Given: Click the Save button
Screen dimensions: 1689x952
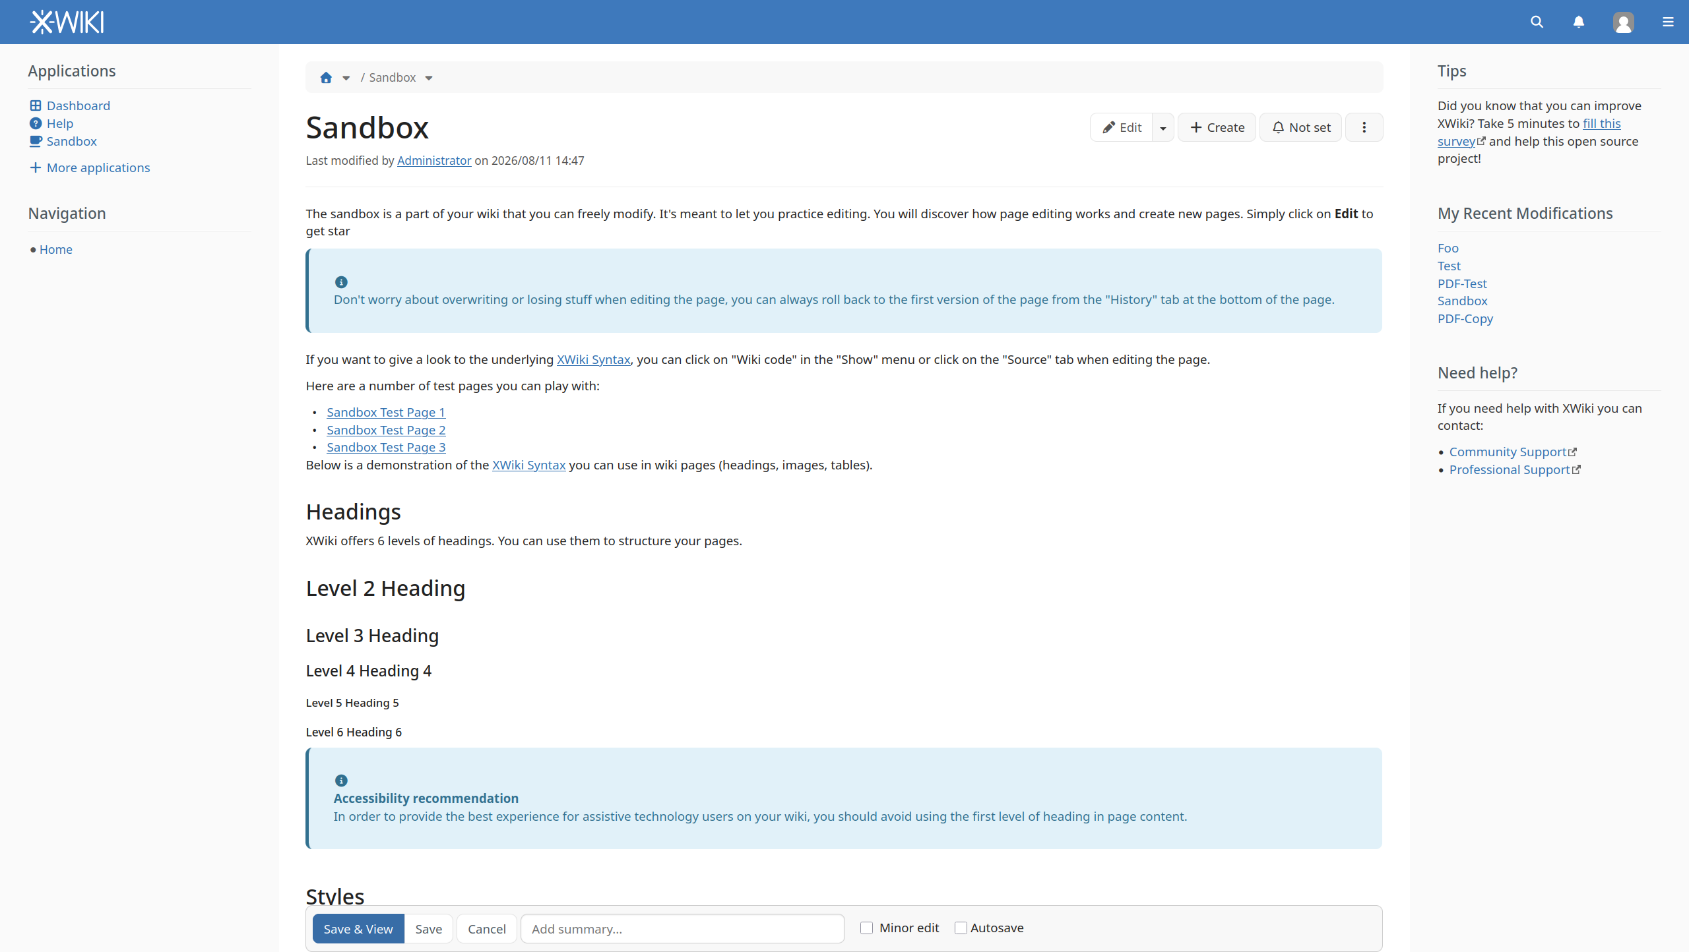Looking at the screenshot, I should (429, 928).
